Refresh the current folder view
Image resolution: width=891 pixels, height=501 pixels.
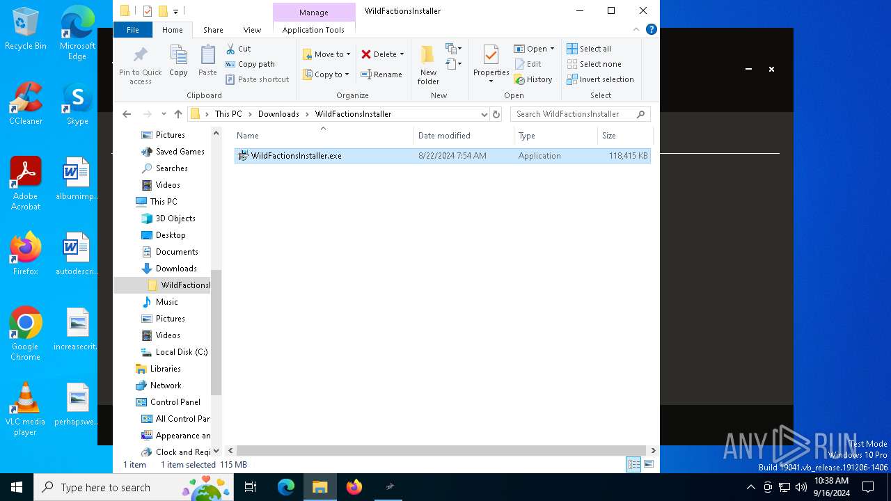(496, 114)
